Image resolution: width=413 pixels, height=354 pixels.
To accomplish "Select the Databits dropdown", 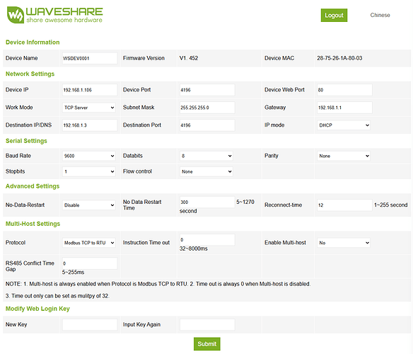I will coord(206,156).
